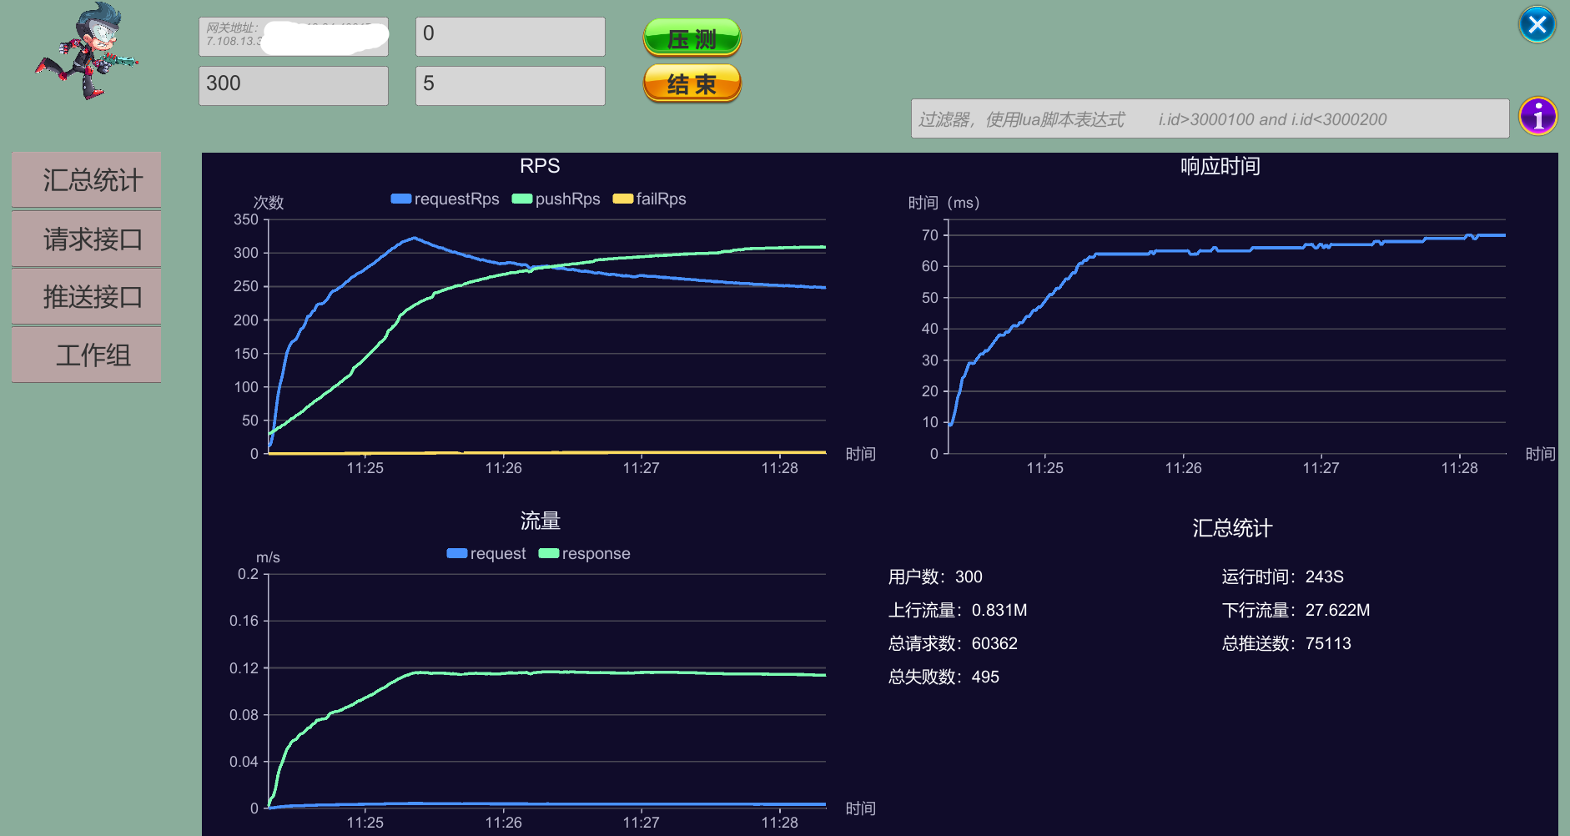The image size is (1570, 836).
Task: Switch to the 推送接口 tab
Action: point(87,297)
